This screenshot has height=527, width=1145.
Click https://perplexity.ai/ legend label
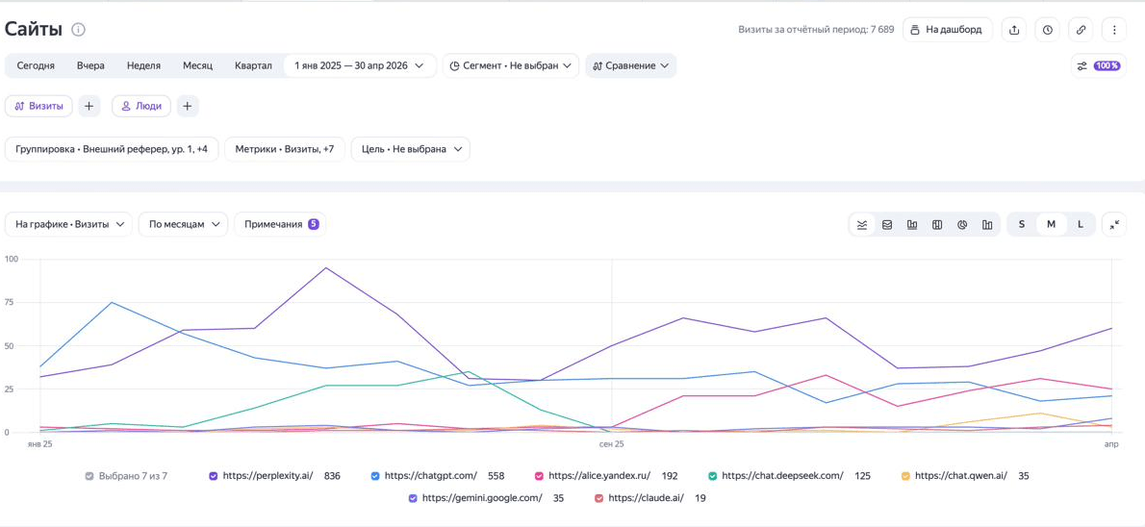268,476
